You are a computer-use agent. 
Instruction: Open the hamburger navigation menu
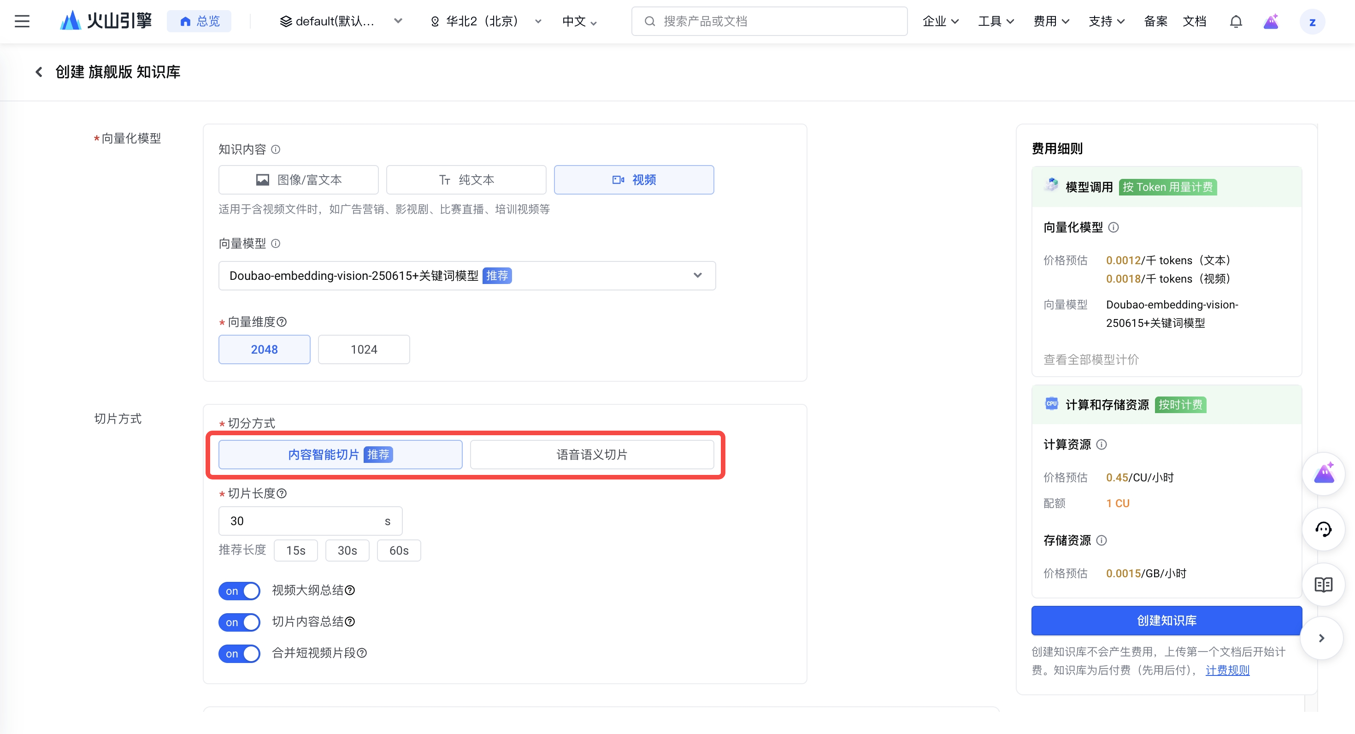[22, 21]
